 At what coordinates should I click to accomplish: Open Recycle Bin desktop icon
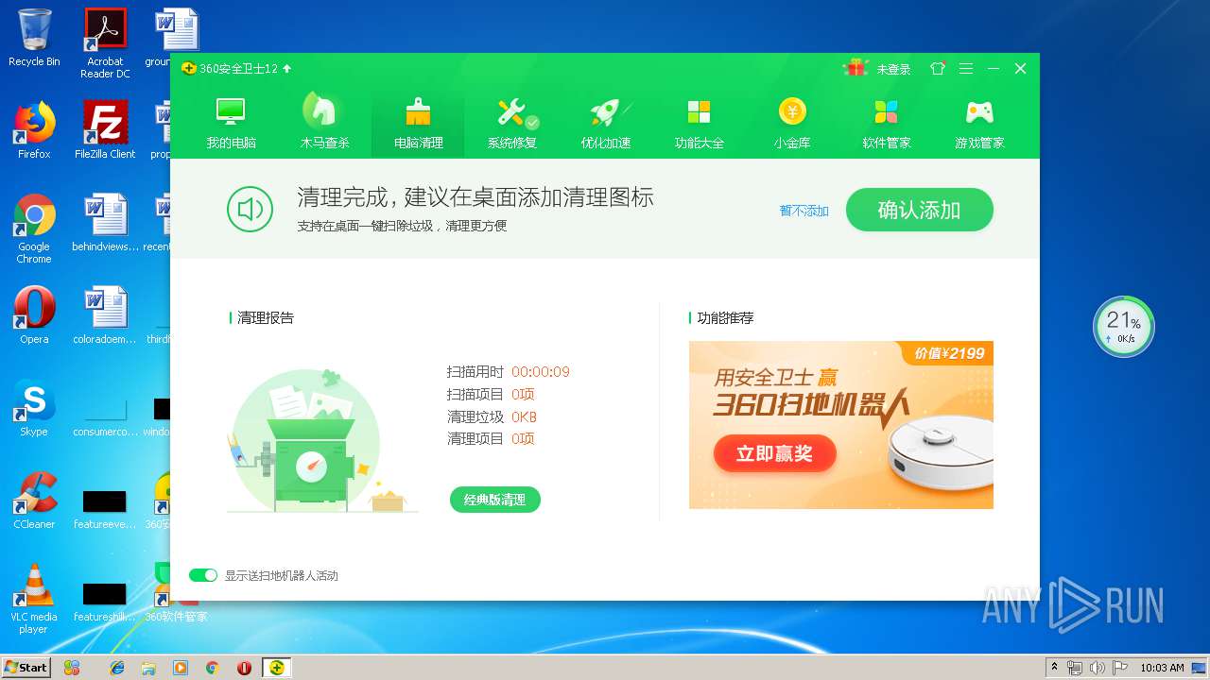click(x=34, y=38)
